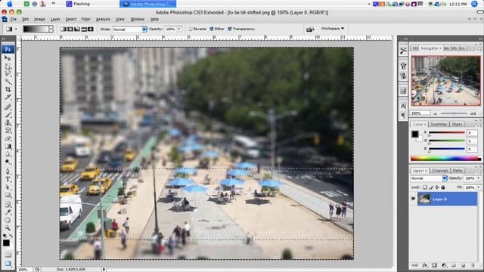Image resolution: width=484 pixels, height=272 pixels.
Task: Open the Image menu
Action: 39,19
